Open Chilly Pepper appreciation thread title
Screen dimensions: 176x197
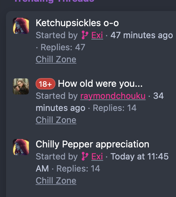92,144
